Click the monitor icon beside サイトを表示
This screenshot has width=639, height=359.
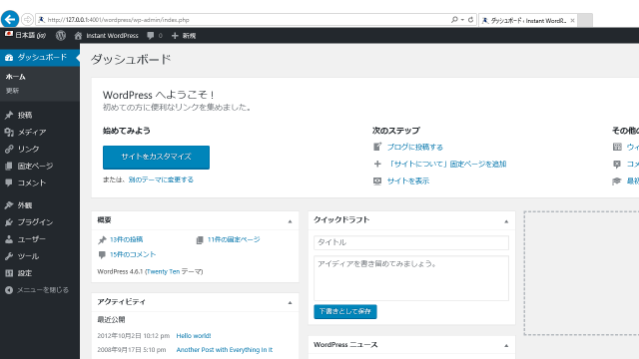[377, 181]
